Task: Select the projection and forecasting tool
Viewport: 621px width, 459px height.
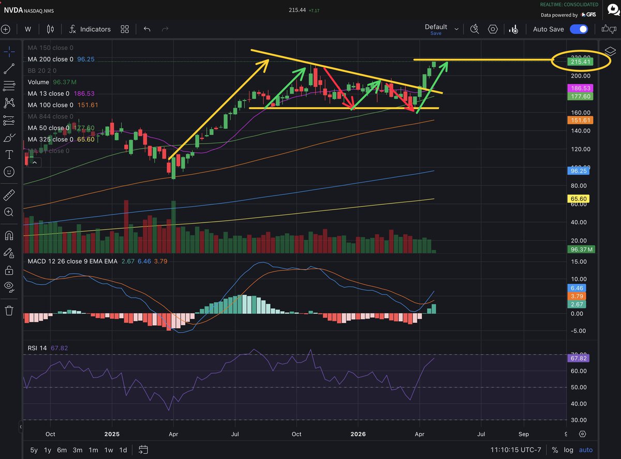Action: (x=9, y=120)
